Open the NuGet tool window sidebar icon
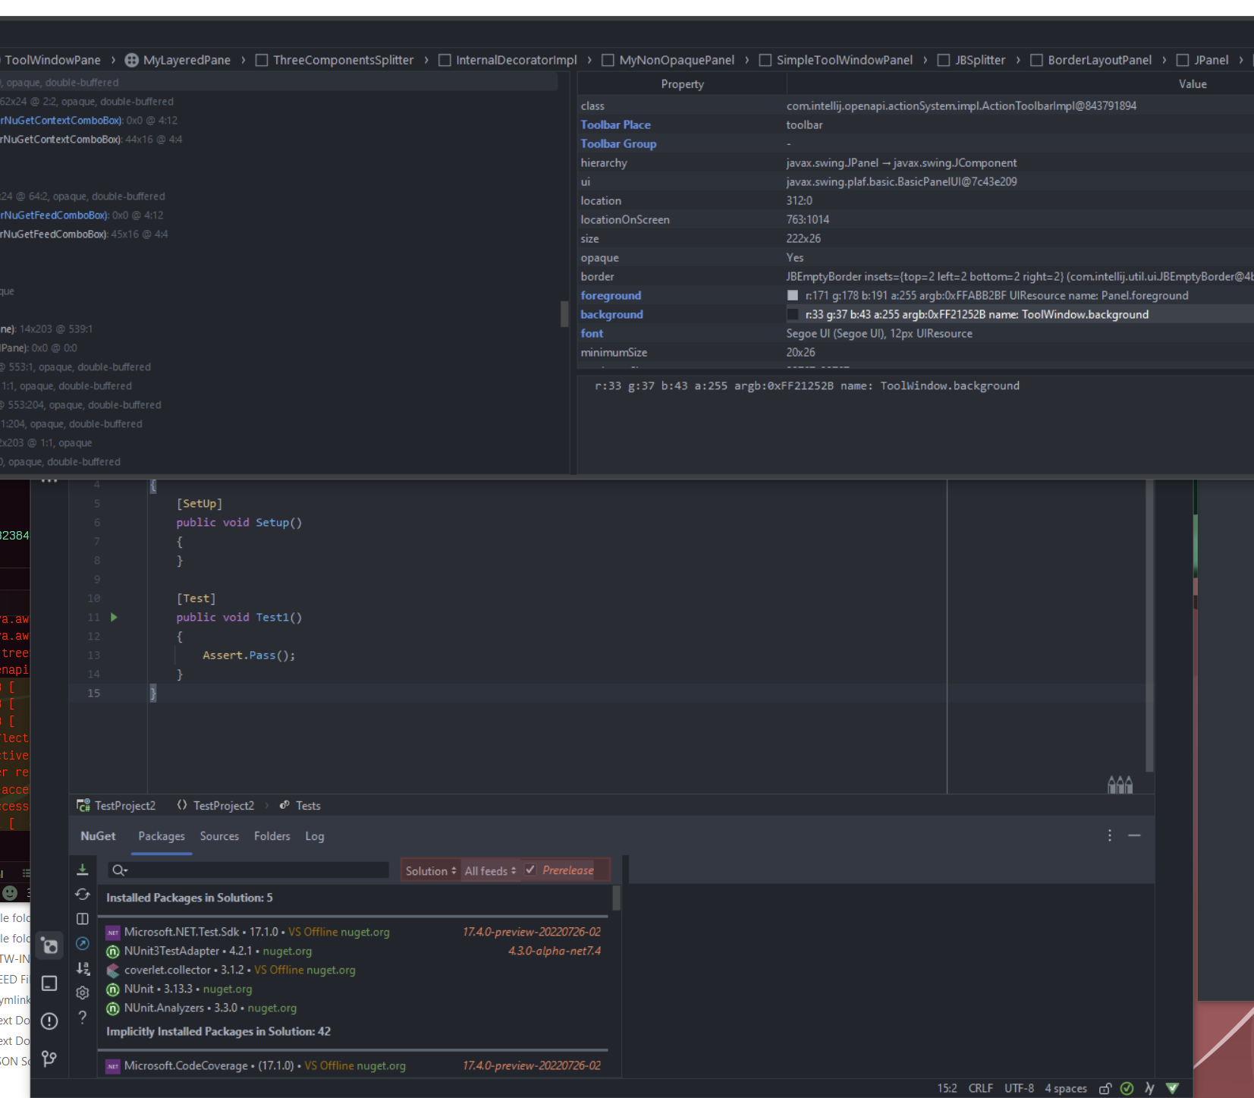The height and width of the screenshot is (1098, 1254). (x=49, y=945)
